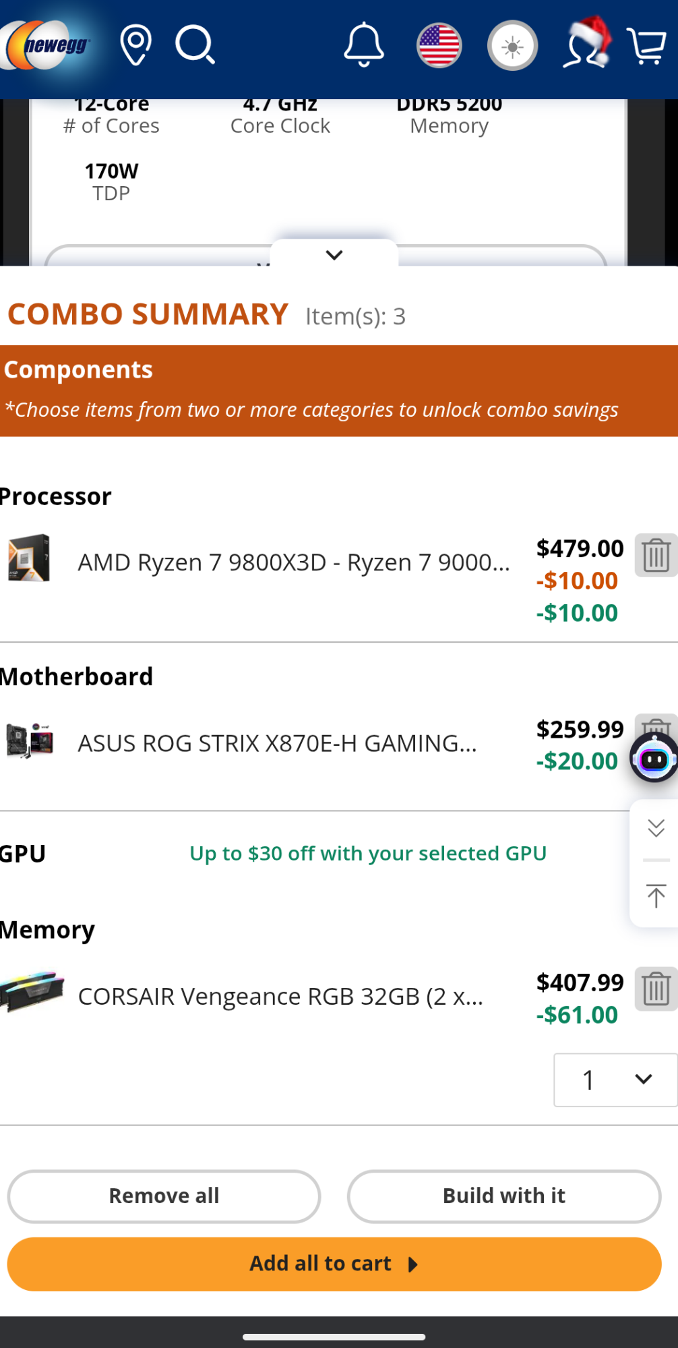
Task: Open the search magnifier icon
Action: coord(195,45)
